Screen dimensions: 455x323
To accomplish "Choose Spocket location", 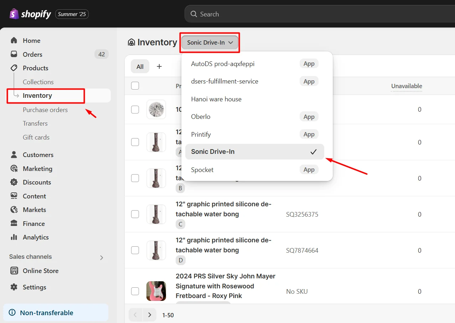I will pos(255,170).
